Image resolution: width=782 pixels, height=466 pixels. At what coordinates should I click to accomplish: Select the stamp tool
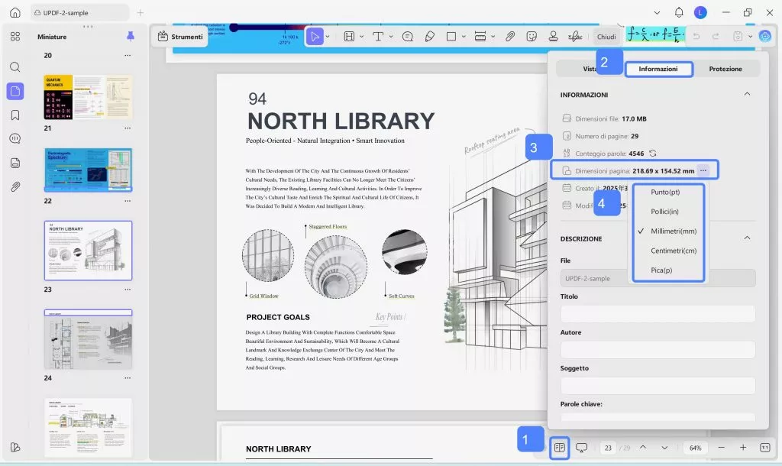pyautogui.click(x=553, y=37)
